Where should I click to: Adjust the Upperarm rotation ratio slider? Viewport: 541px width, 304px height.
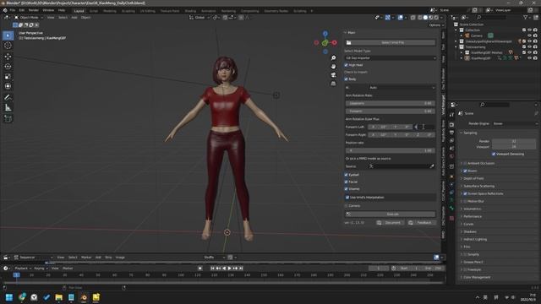pos(391,103)
